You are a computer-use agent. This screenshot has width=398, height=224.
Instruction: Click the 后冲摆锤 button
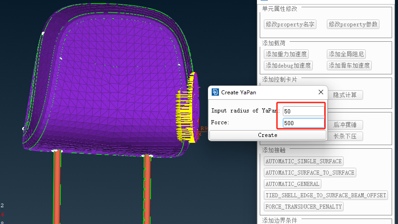345,125
